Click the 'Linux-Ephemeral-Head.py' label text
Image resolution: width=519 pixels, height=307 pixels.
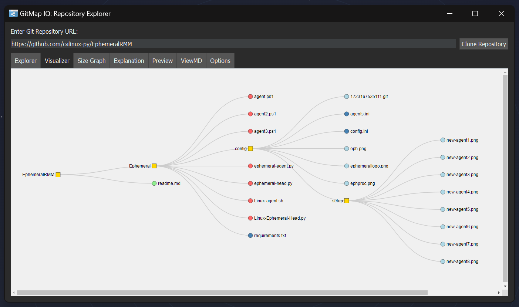coord(280,218)
